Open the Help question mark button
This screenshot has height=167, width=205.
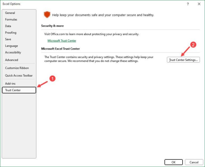click(188, 4)
